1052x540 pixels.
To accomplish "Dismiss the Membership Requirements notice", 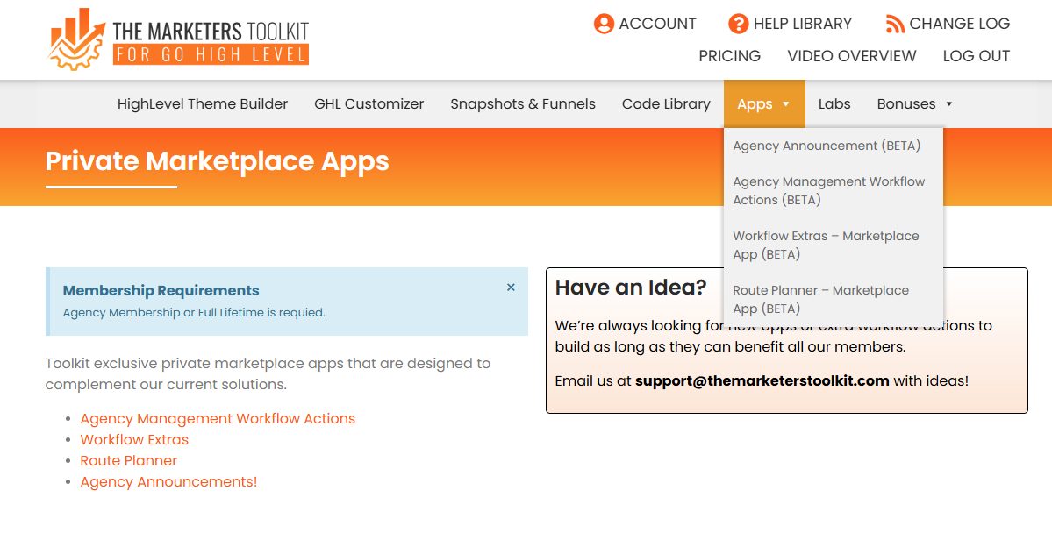I will point(511,288).
